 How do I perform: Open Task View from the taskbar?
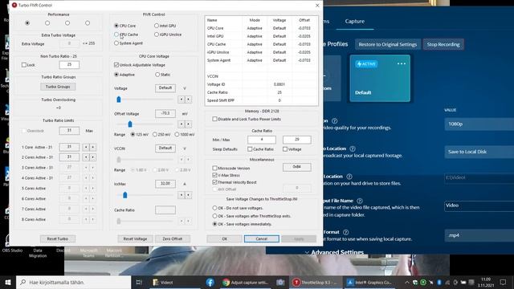click(139, 282)
